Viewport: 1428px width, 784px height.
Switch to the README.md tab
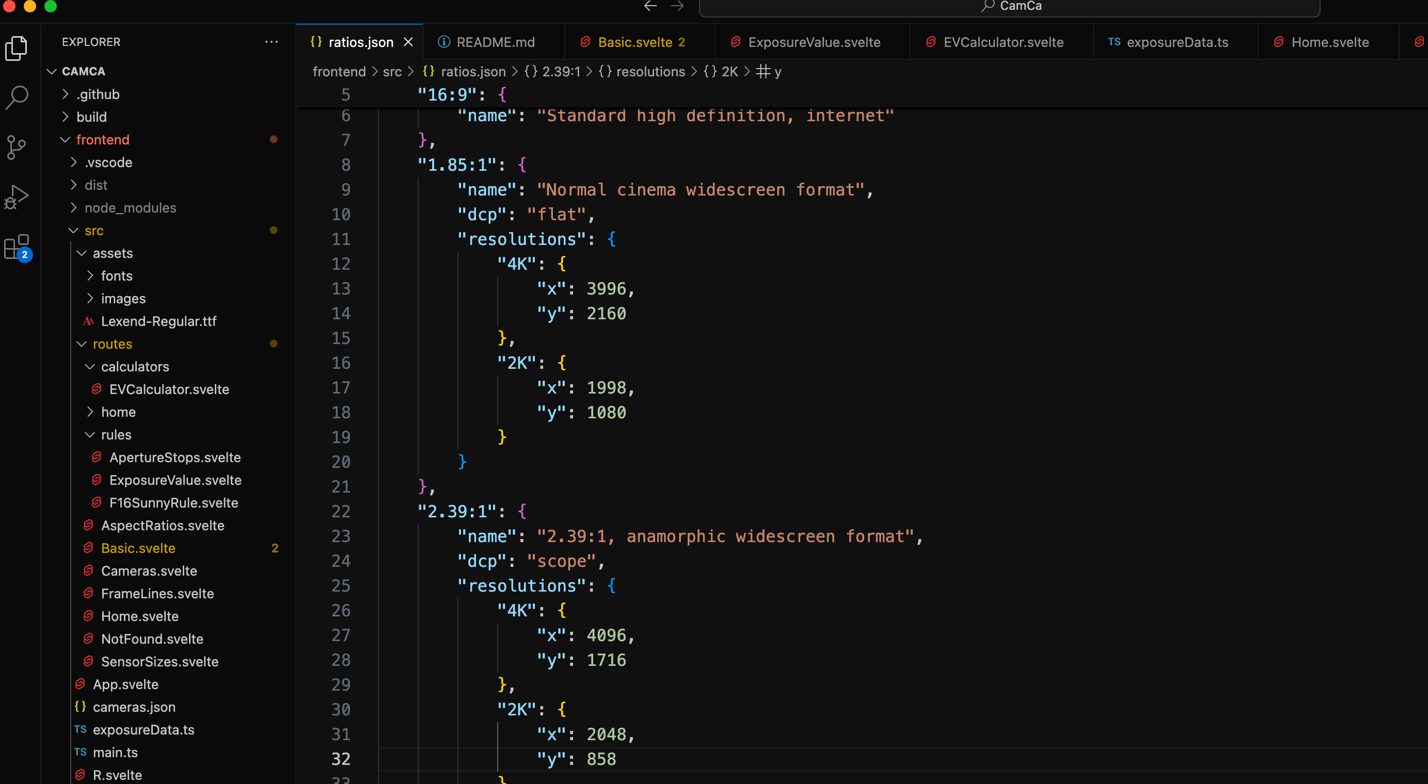[x=495, y=42]
